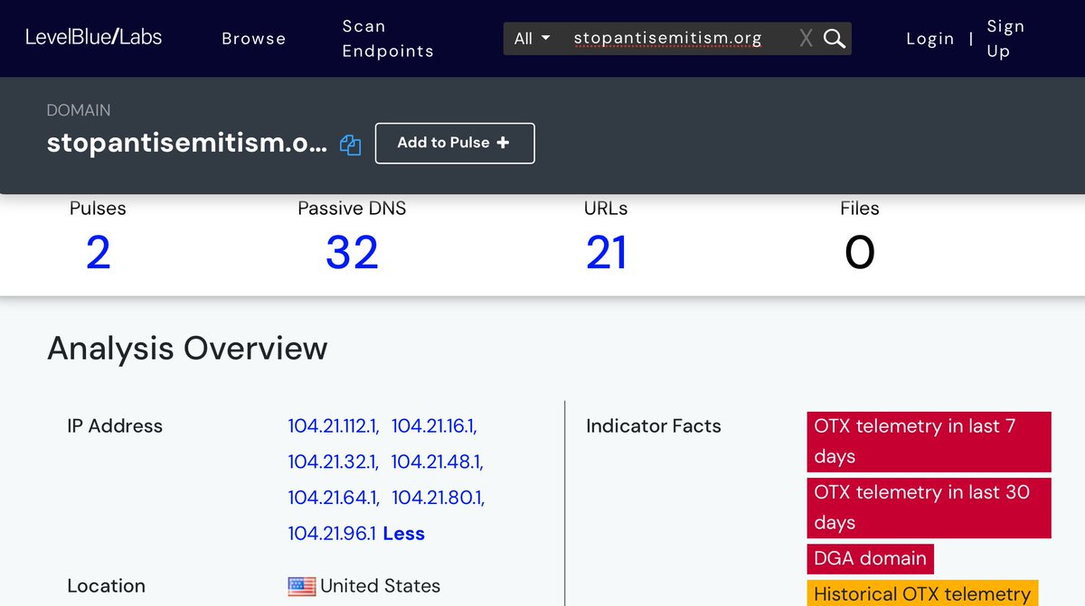Go to Scan Endpoints page

coord(387,38)
